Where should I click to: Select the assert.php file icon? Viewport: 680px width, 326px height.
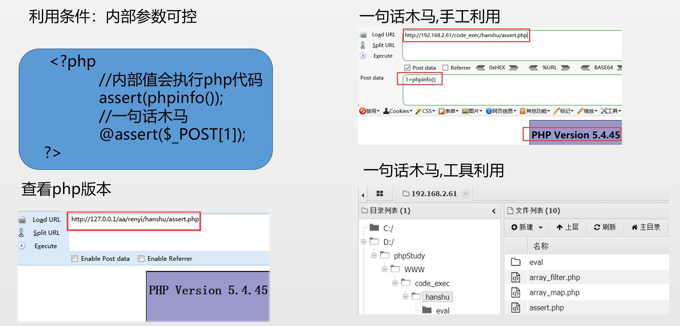(x=516, y=308)
